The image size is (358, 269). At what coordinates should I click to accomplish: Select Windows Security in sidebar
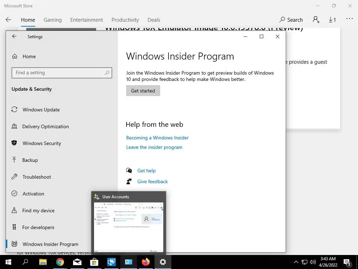point(42,143)
